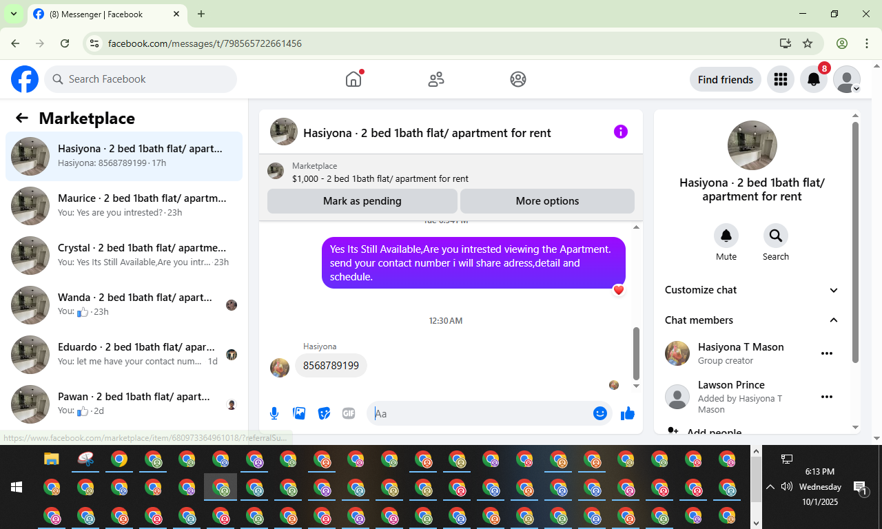Open options for Lawson Prince member
882x529 pixels.
[x=827, y=397]
